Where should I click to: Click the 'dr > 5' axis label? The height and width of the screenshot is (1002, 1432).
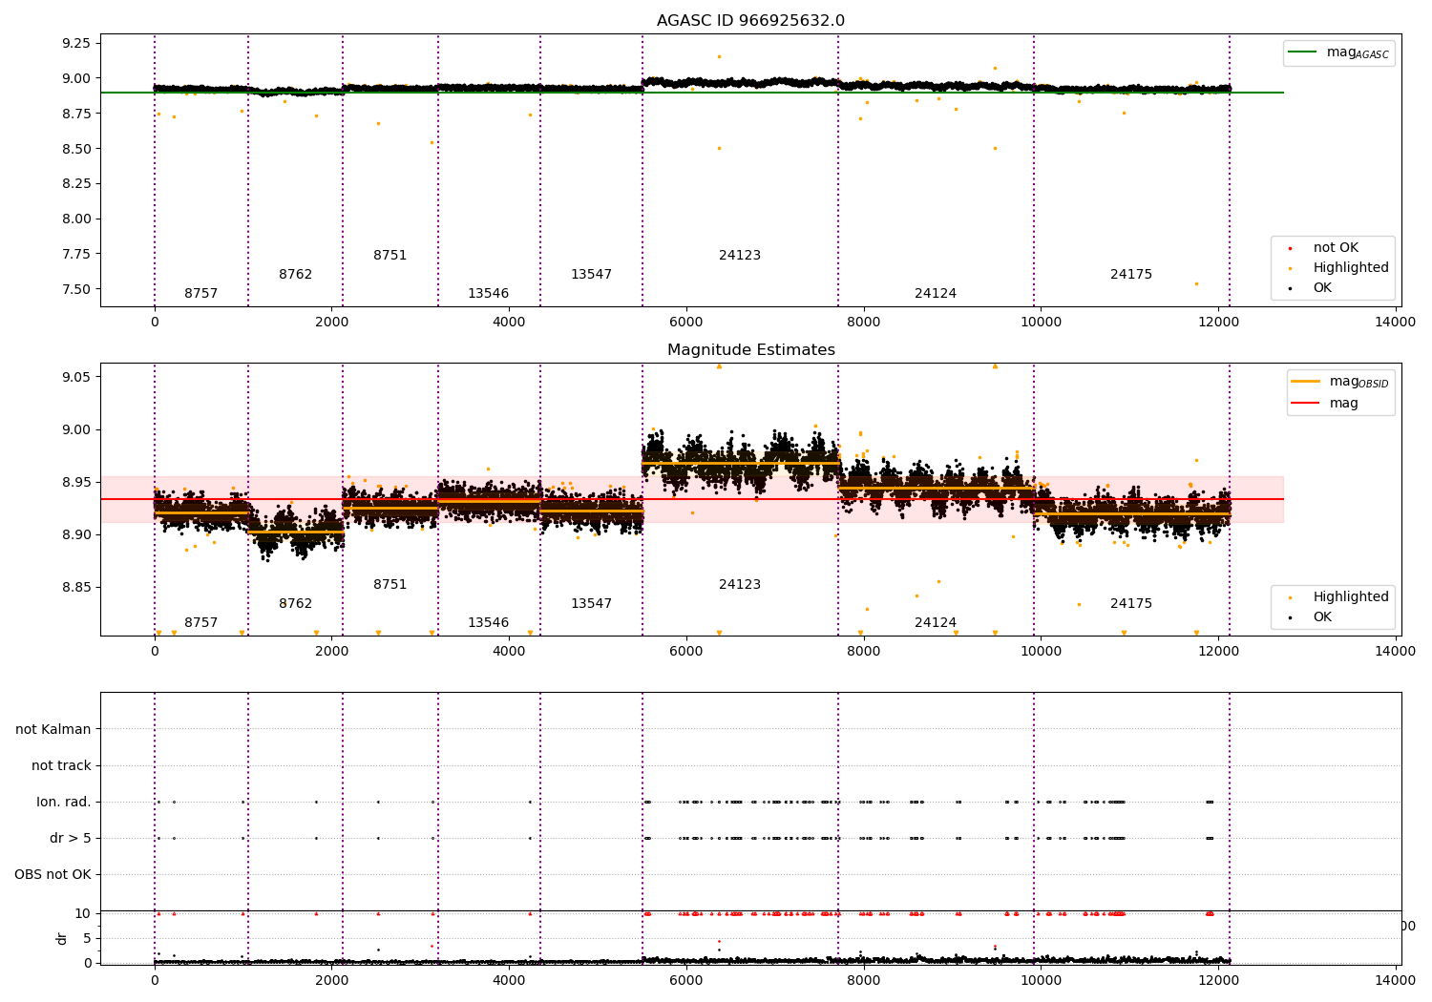pyautogui.click(x=71, y=838)
